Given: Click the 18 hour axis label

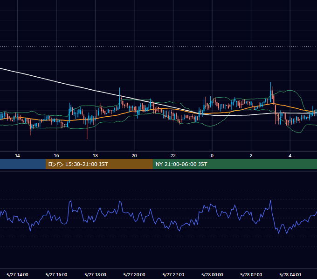Looking at the screenshot, I should click(x=95, y=156).
